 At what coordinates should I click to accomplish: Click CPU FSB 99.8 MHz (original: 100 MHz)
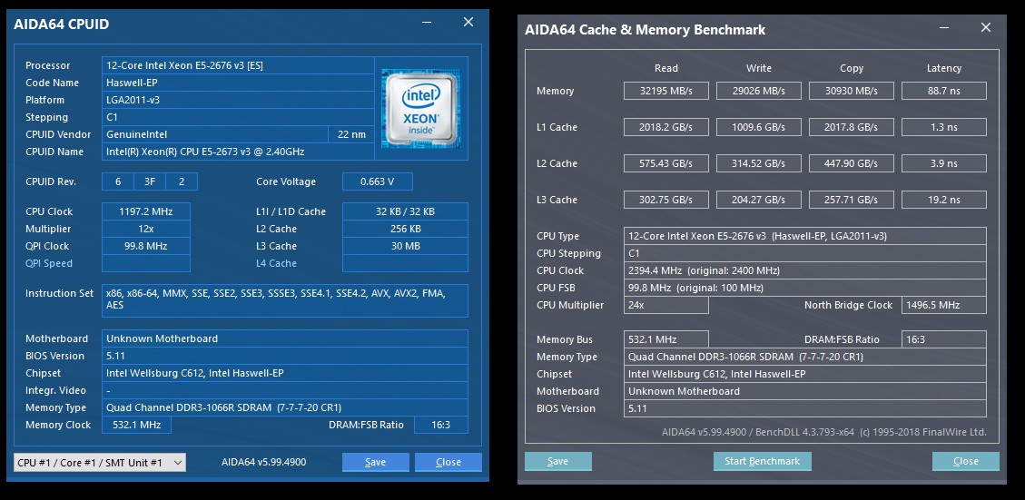point(804,288)
